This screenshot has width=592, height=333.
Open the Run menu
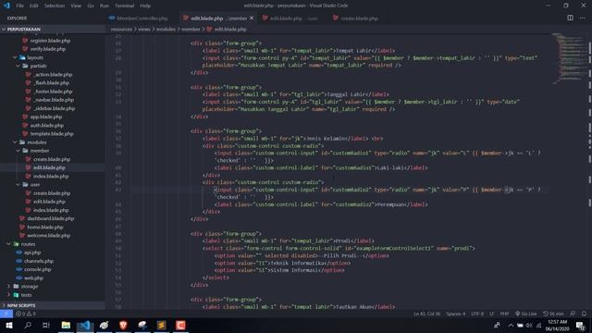click(x=105, y=6)
